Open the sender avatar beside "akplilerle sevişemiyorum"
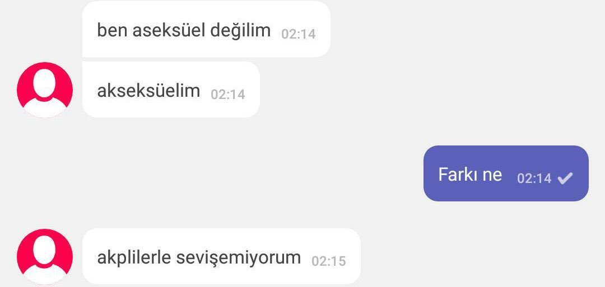 point(45,257)
